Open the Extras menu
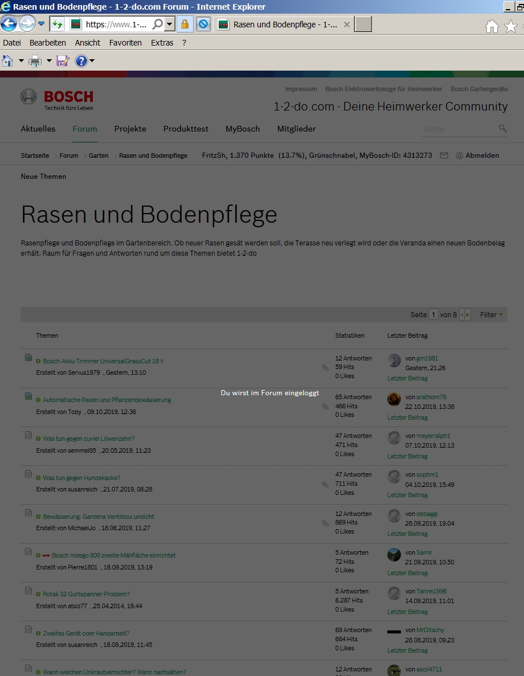The image size is (524, 676). (x=162, y=43)
